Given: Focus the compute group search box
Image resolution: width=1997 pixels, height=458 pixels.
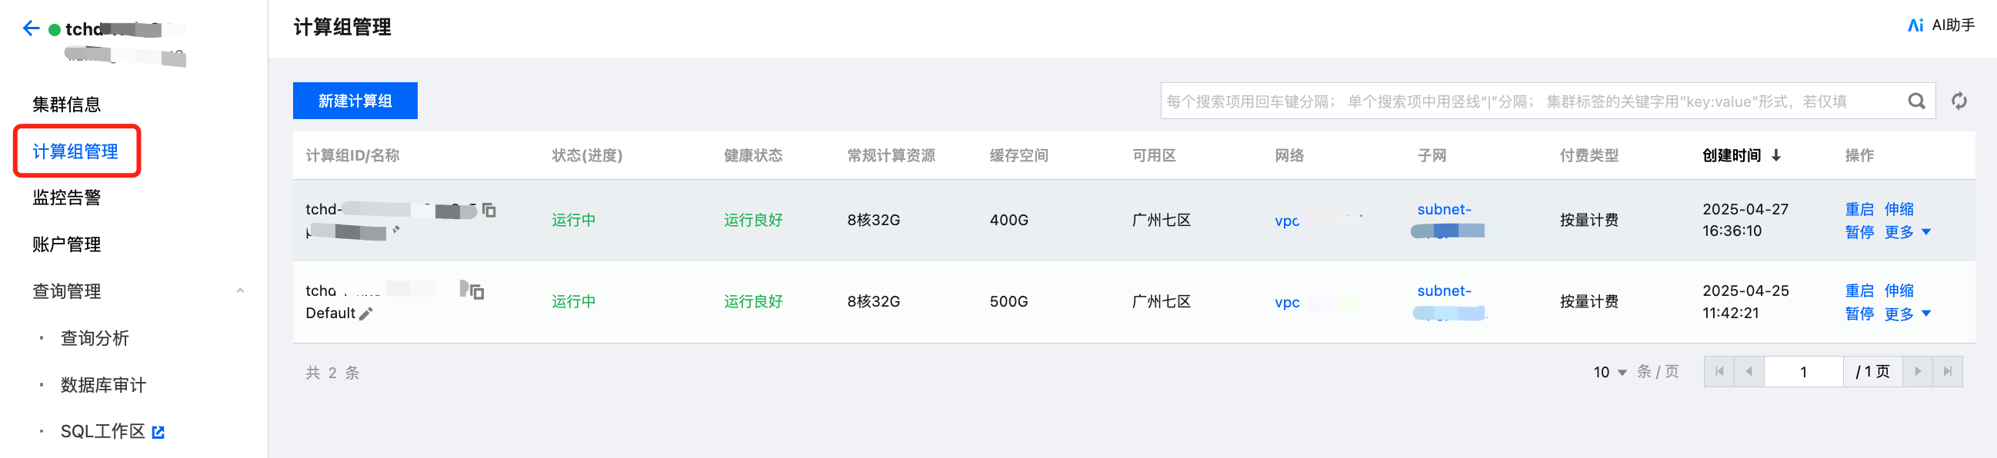Looking at the screenshot, I should [1531, 101].
